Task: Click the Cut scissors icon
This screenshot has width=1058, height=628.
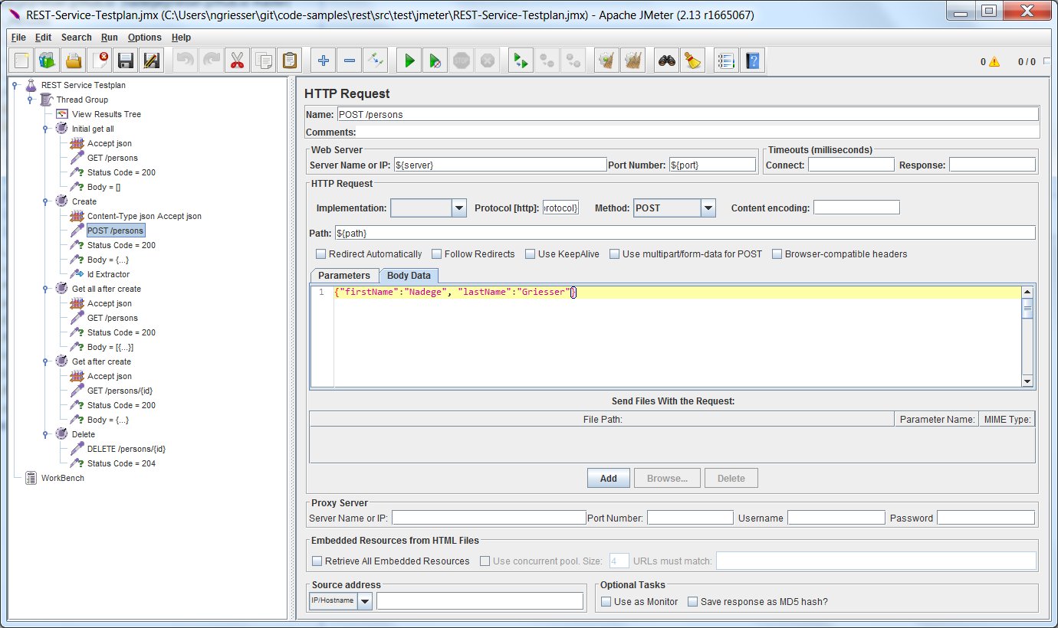Action: tap(238, 61)
